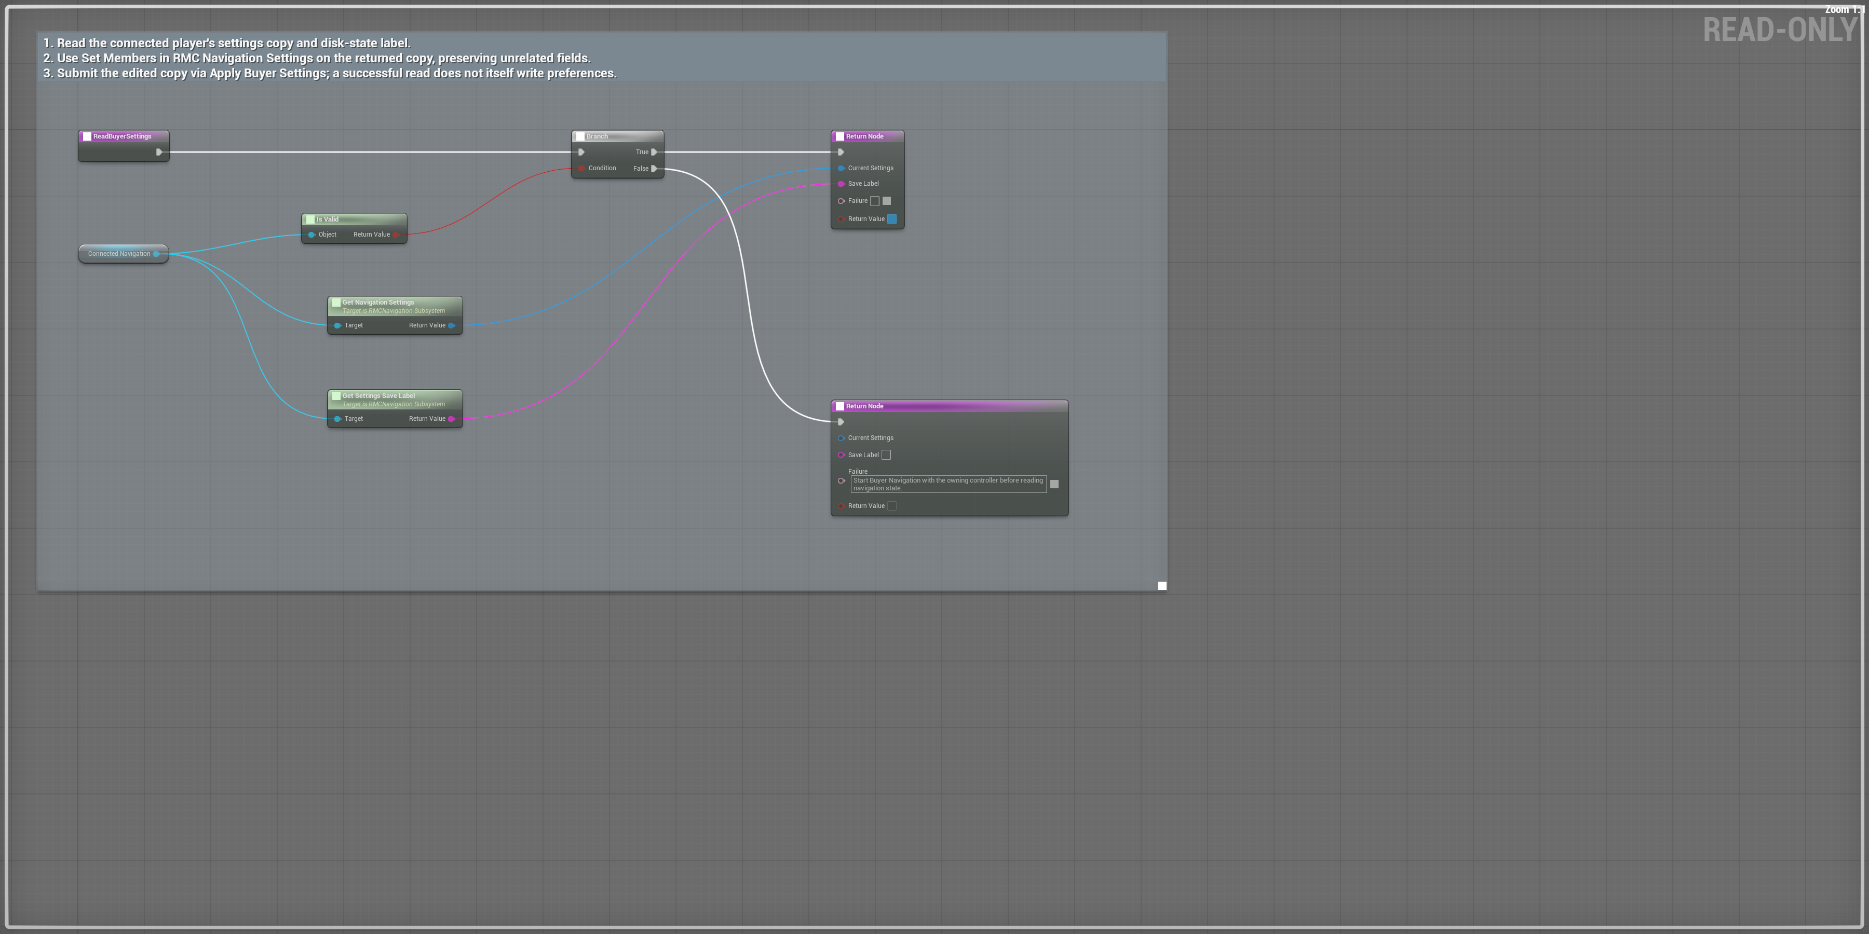Viewport: 1869px width, 934px height.
Task: Check Return Value on the False-branch Return Node
Action: 892,506
